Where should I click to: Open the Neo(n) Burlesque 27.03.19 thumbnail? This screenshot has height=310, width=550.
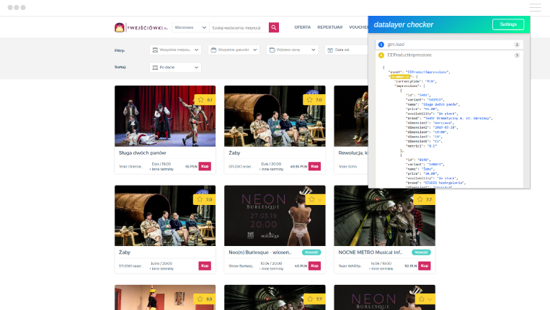click(x=275, y=216)
